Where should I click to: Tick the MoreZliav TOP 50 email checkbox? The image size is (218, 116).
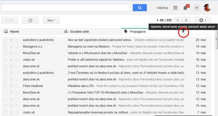click(x=5, y=92)
